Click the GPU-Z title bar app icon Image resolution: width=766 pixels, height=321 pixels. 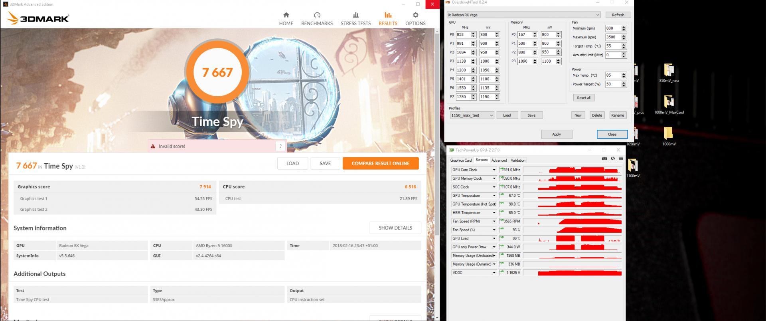tap(452, 150)
